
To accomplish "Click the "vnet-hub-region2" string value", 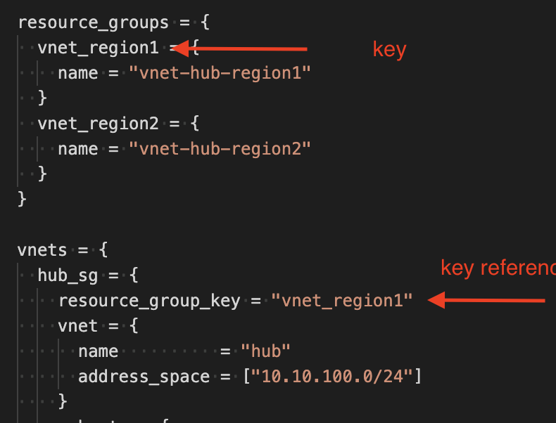I will point(220,149).
